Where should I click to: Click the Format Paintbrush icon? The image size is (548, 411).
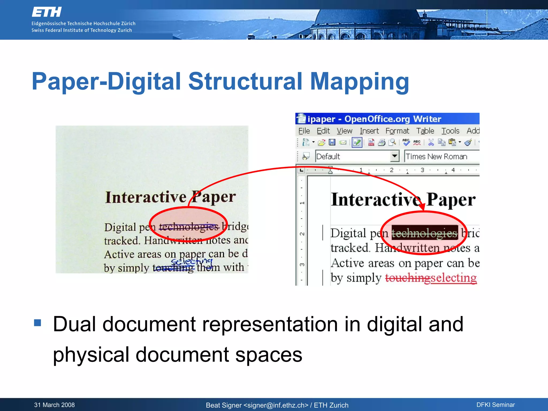(468, 142)
